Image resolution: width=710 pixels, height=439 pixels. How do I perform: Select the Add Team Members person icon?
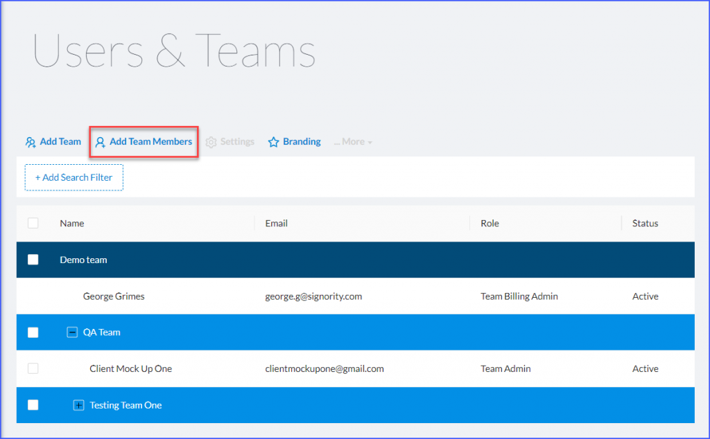click(101, 141)
